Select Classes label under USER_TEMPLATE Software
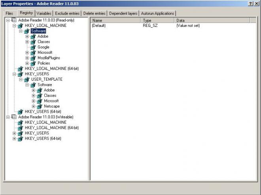Viewport: 261px width, 195px height. point(50,96)
